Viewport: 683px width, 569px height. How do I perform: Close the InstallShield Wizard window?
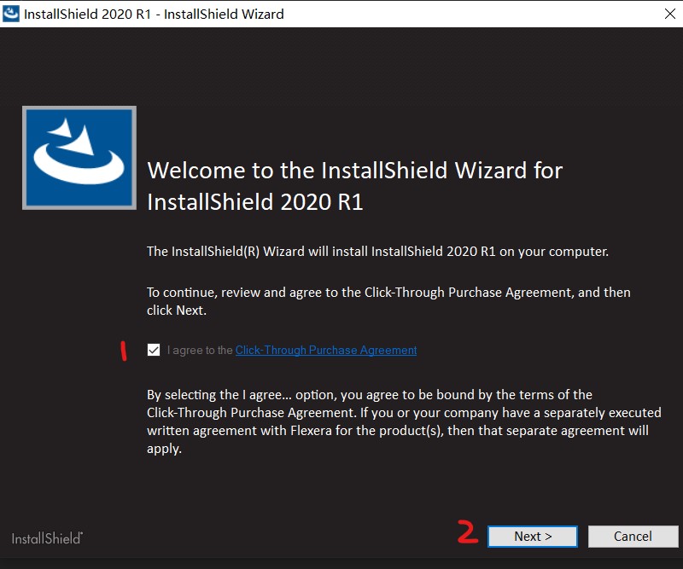pos(670,14)
